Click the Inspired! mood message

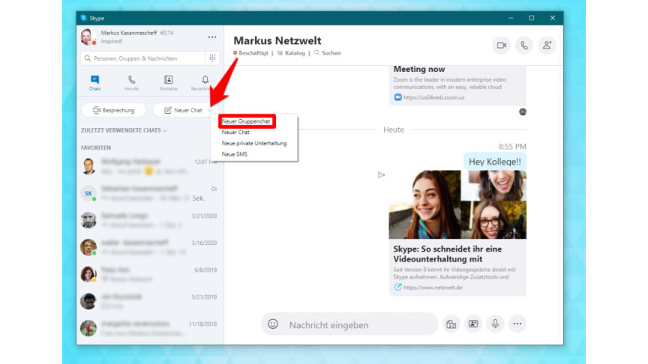point(112,41)
